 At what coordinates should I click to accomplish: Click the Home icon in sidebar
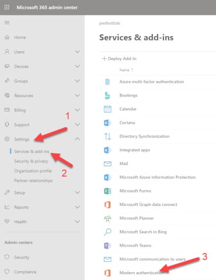point(7,37)
